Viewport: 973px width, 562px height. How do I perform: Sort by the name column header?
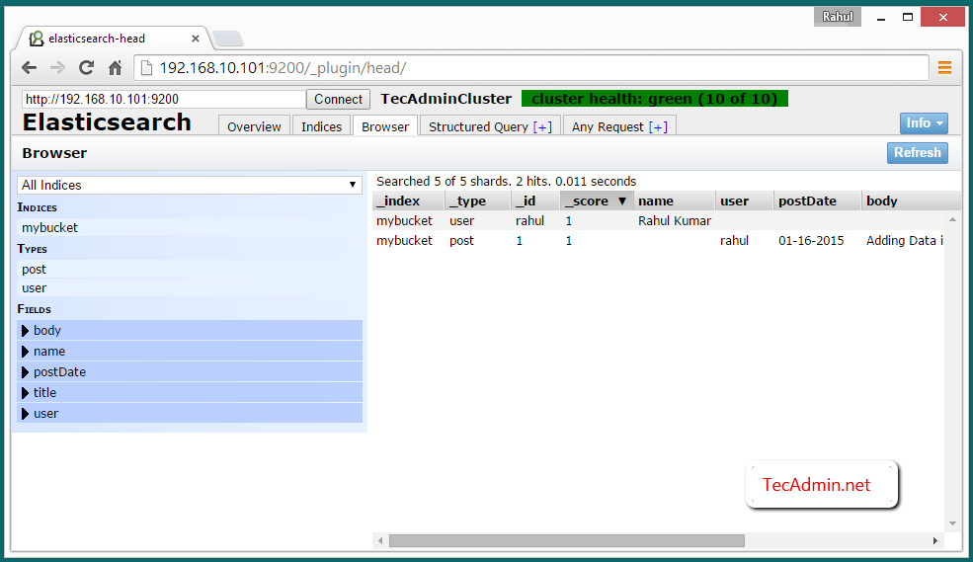(674, 201)
